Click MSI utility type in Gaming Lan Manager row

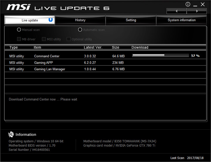click(x=16, y=69)
